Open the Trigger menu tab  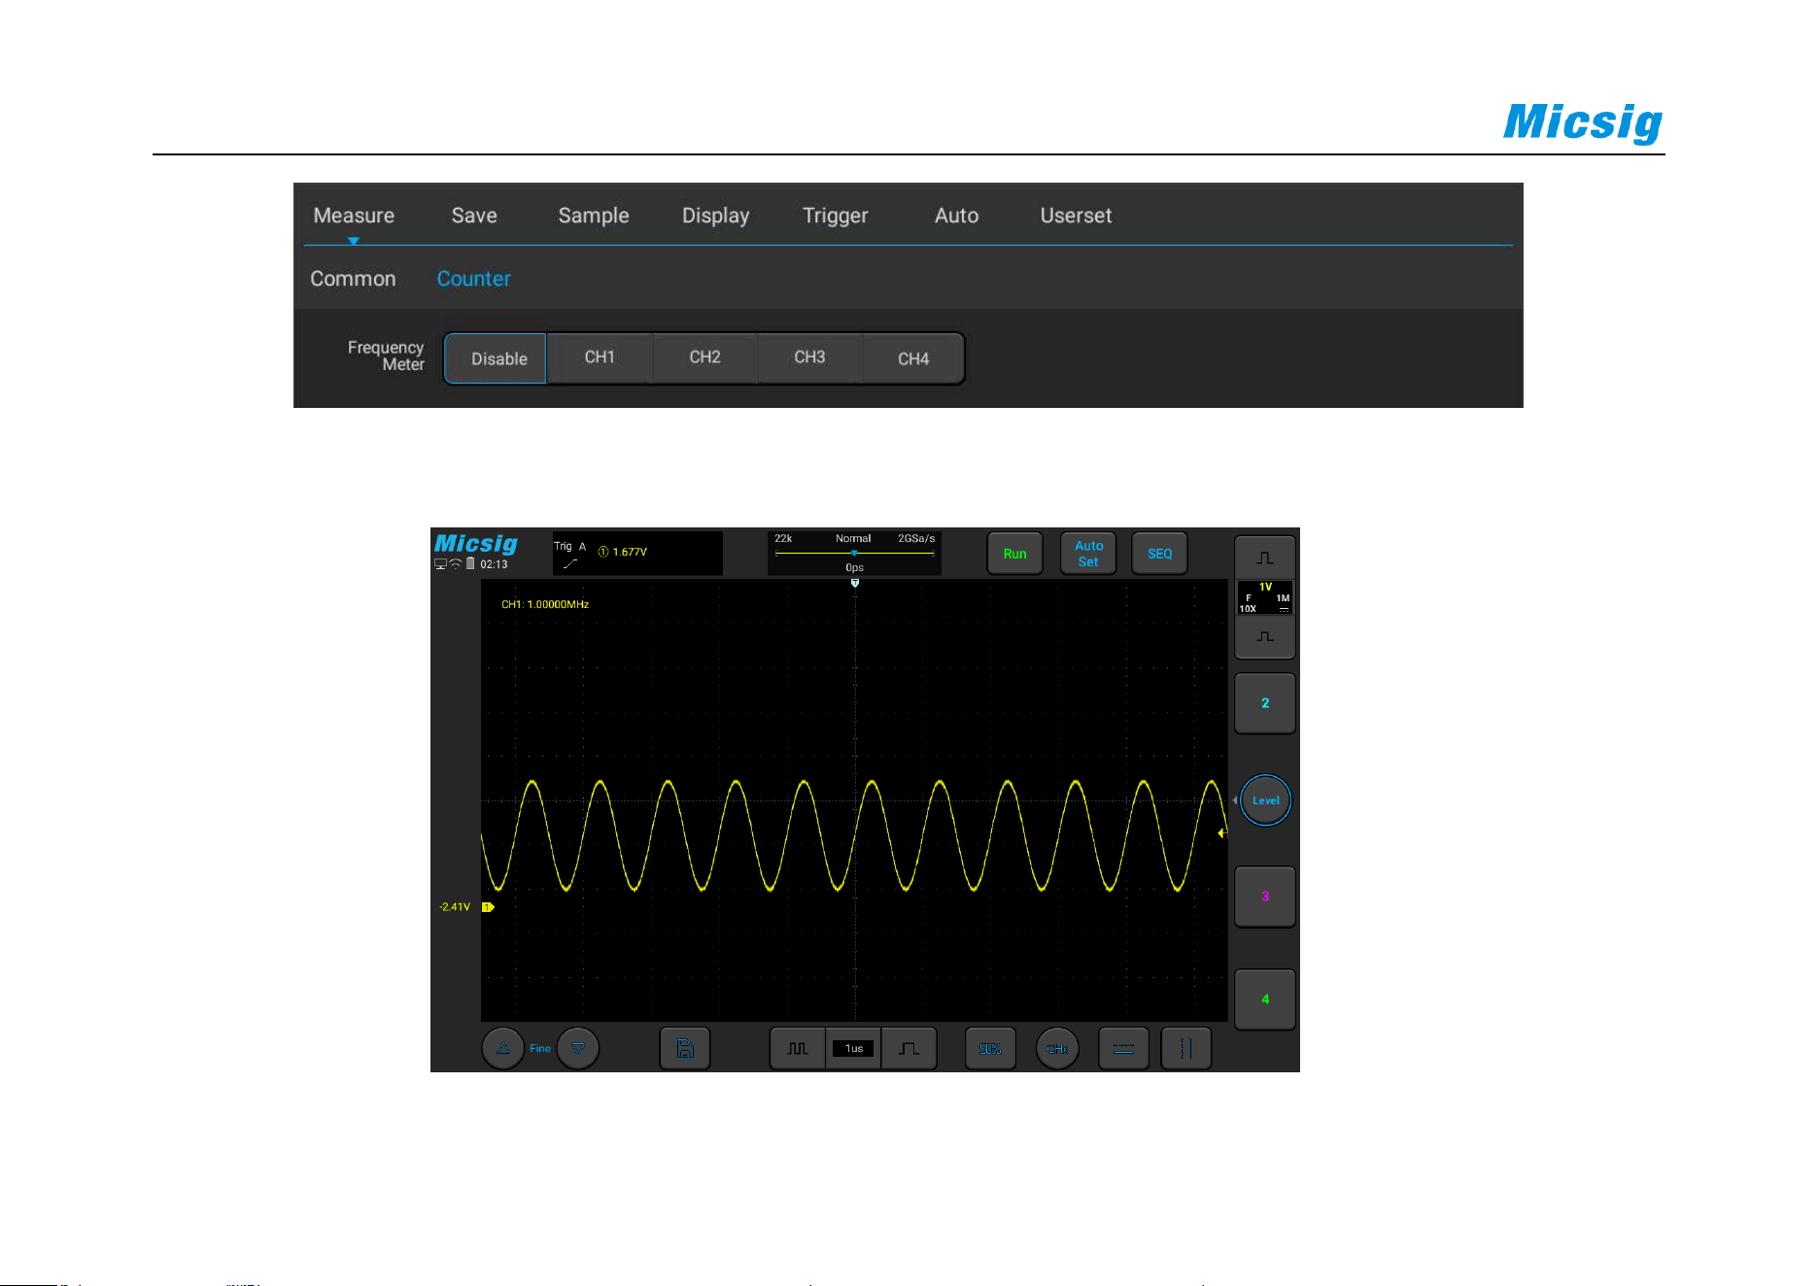point(836,216)
